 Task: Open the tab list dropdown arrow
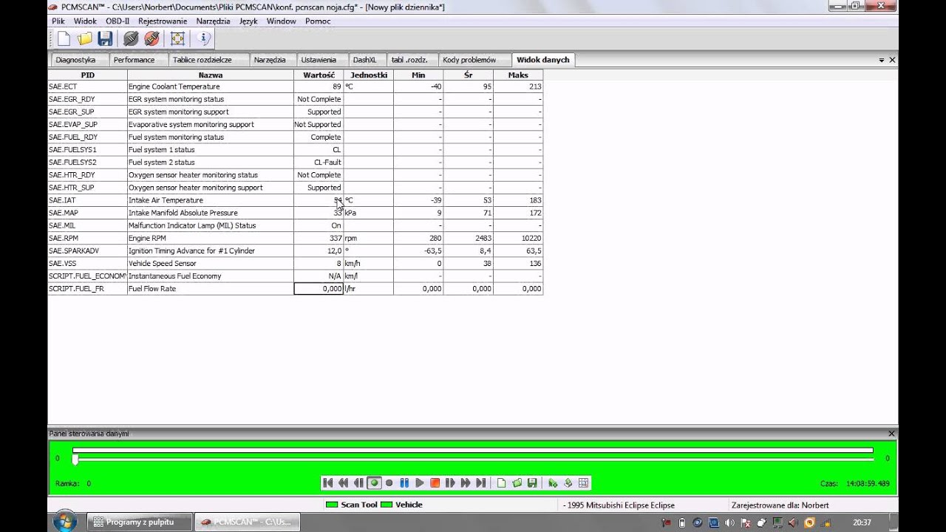click(882, 60)
